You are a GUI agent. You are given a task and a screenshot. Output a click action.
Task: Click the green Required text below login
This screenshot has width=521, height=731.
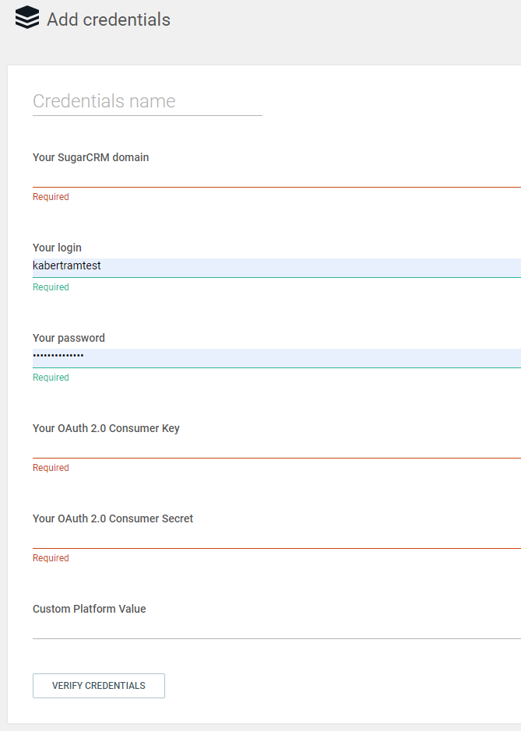click(51, 287)
